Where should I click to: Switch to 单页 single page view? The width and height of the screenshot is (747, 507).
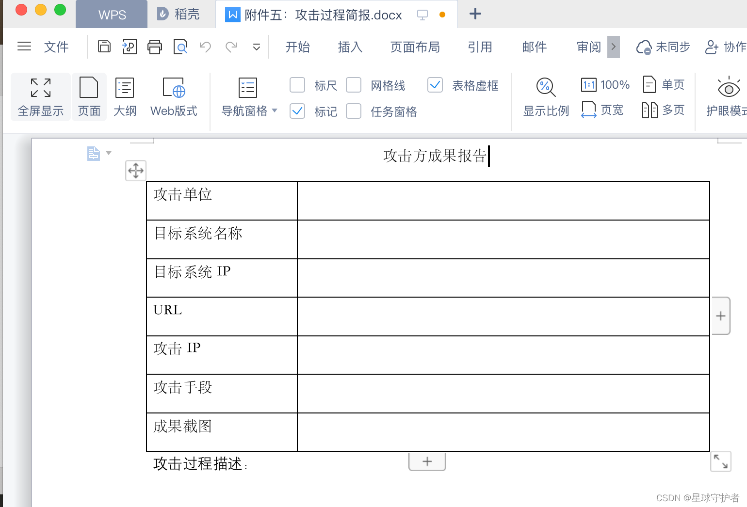(664, 85)
